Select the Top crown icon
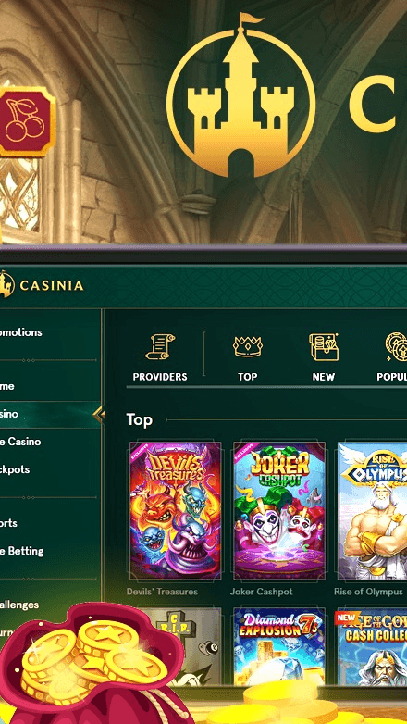Screen dimensions: 407x724 pos(248,346)
